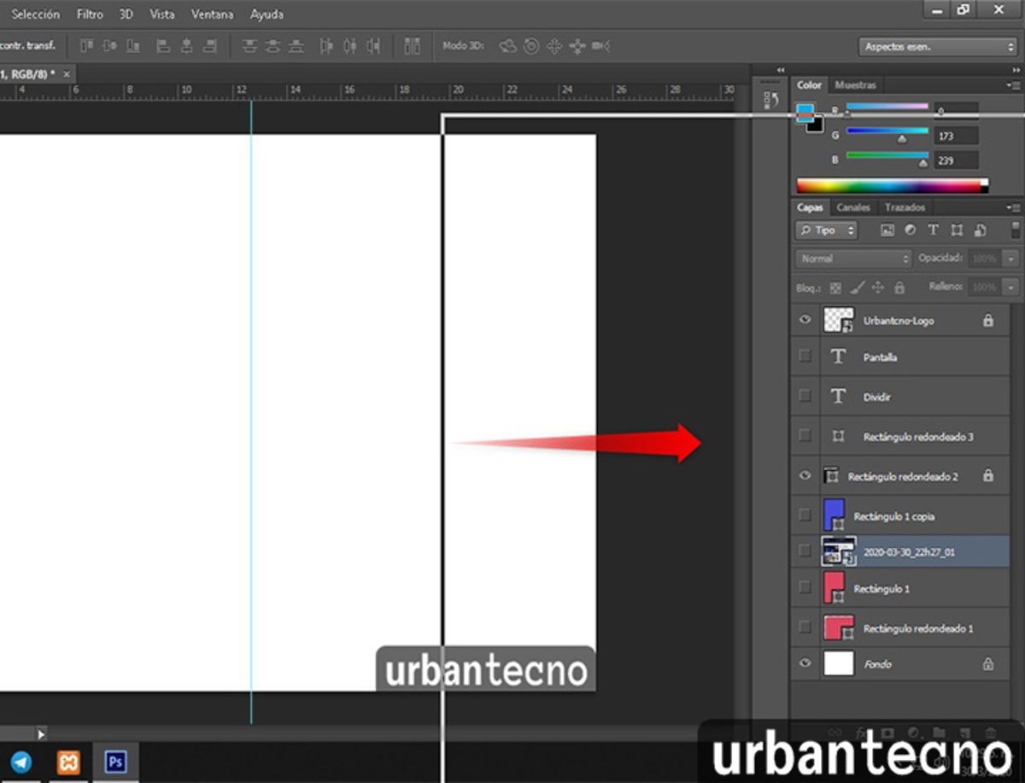Open the Tipo layer filter dropdown
1025x783 pixels.
pyautogui.click(x=826, y=231)
